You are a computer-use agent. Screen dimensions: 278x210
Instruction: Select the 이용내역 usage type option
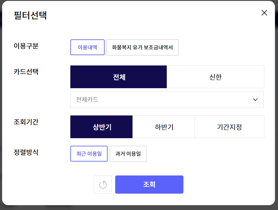pos(87,48)
